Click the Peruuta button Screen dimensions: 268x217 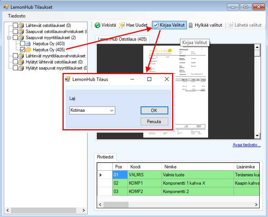pos(154,122)
